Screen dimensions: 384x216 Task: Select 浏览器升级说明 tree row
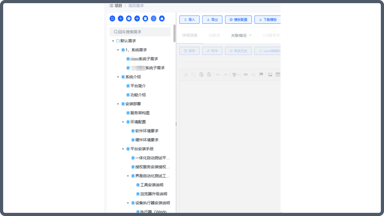(x=152, y=194)
